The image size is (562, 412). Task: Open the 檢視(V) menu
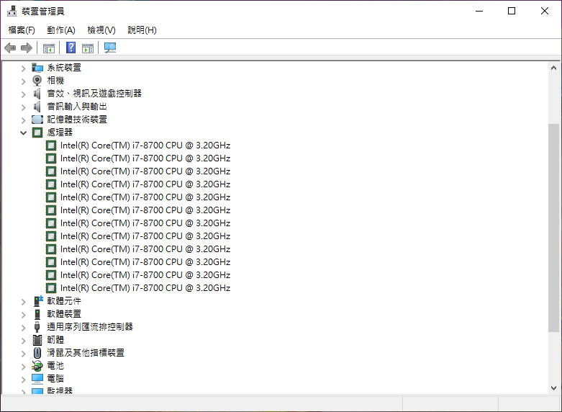101,30
